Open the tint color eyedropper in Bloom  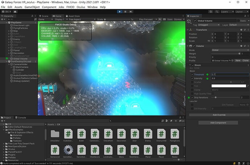(x=248, y=86)
